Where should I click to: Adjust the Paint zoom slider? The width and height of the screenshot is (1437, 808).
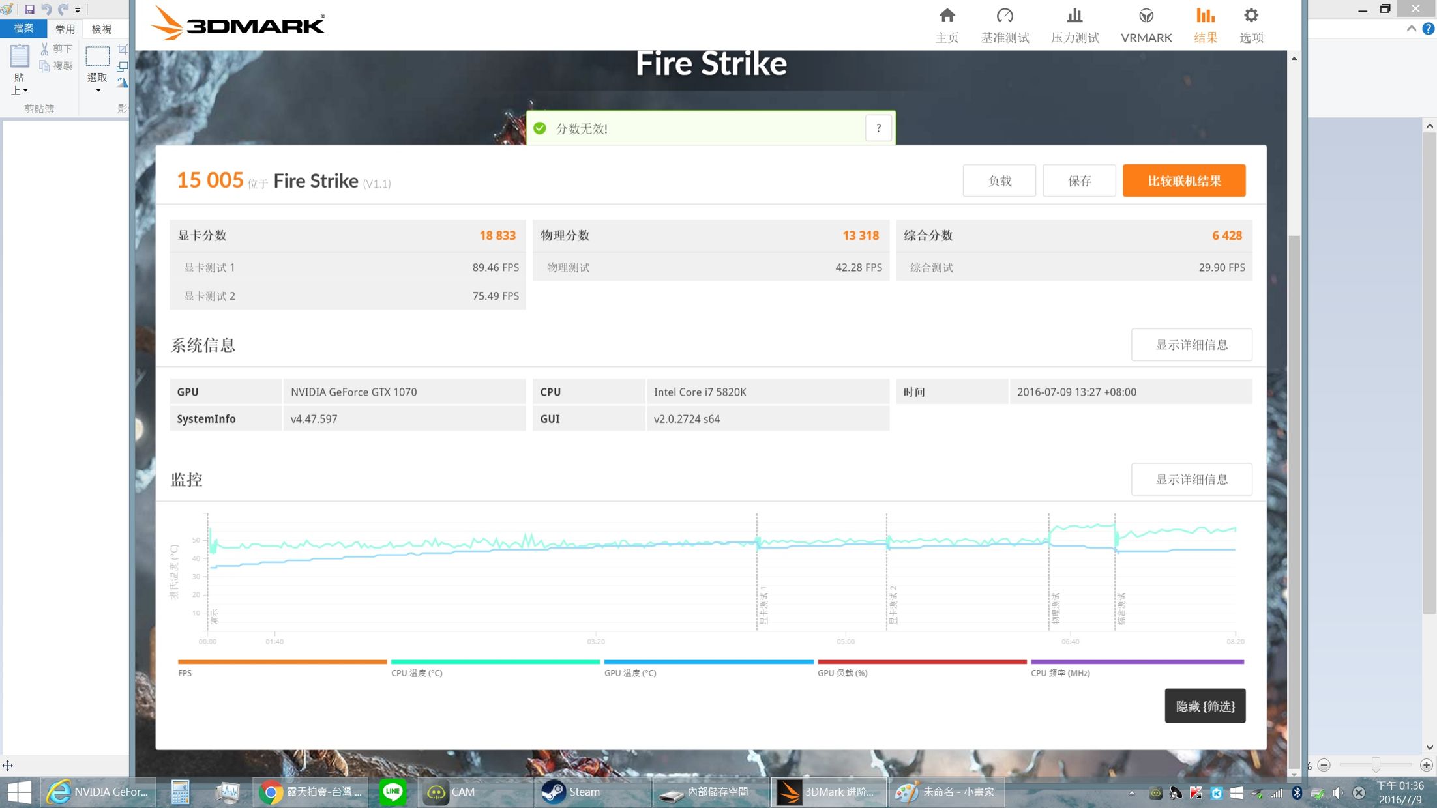[1375, 764]
